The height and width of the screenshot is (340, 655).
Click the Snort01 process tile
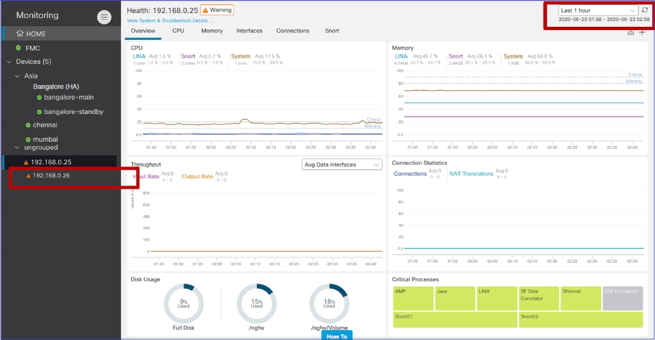(455, 320)
